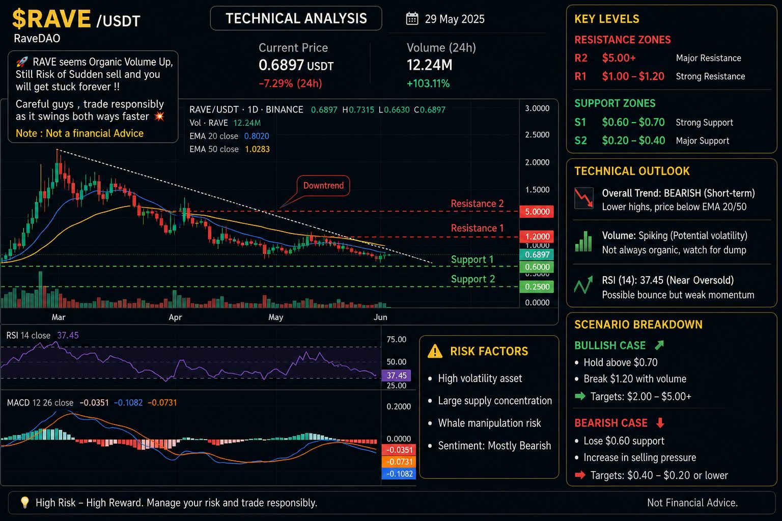
Task: Click the Support 1 label on the chart
Action: (472, 259)
